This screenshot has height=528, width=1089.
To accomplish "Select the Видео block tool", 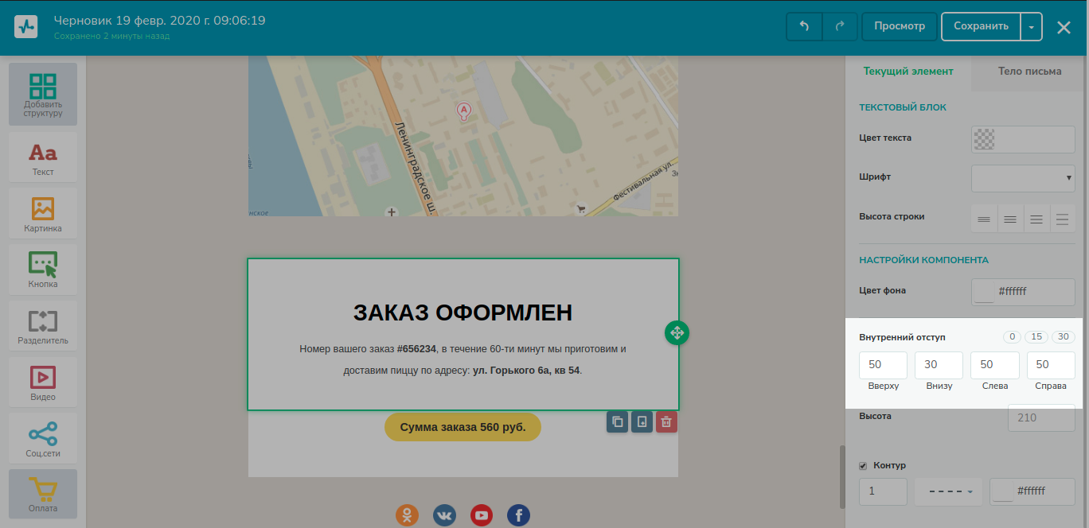I will click(43, 382).
